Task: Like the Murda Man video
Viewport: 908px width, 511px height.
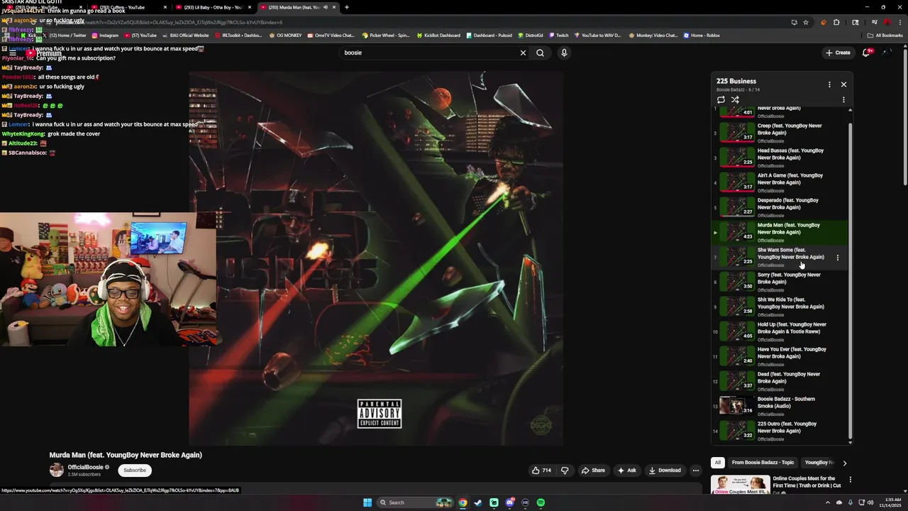Action: pyautogui.click(x=542, y=470)
